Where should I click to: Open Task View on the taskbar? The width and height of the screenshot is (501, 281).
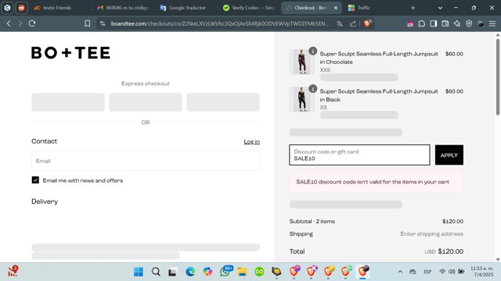pyautogui.click(x=172, y=272)
